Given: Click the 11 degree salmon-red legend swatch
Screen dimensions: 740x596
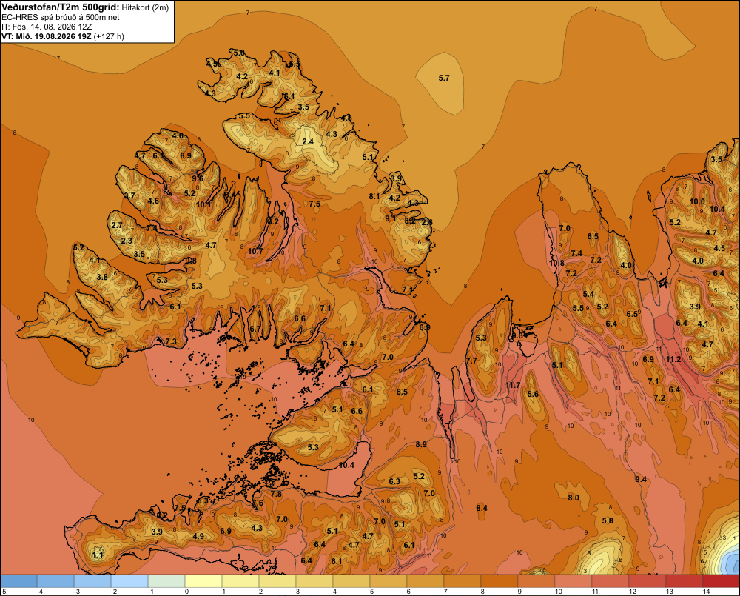Looking at the screenshot, I should (x=610, y=580).
